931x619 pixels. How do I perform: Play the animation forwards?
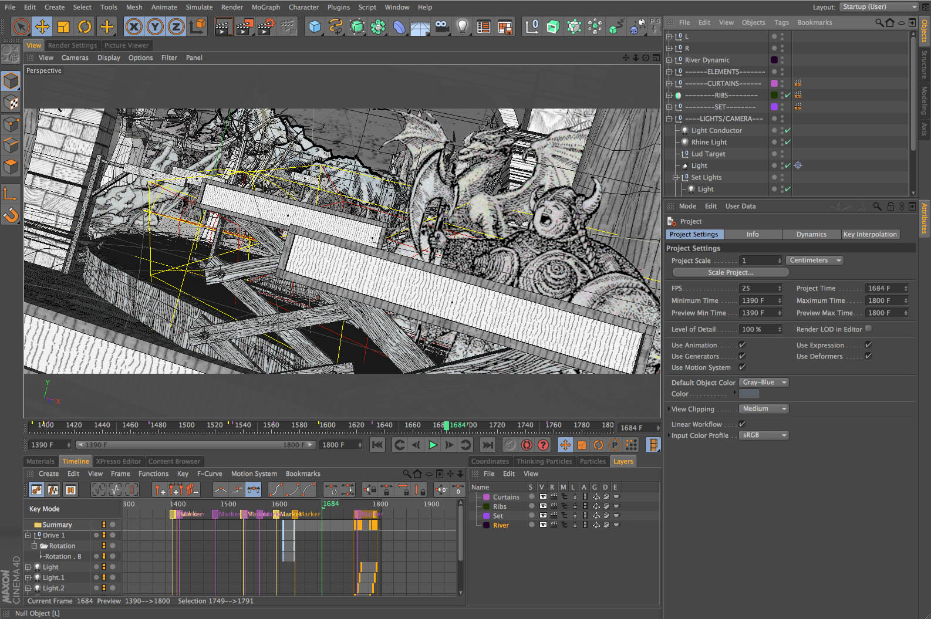[x=433, y=445]
